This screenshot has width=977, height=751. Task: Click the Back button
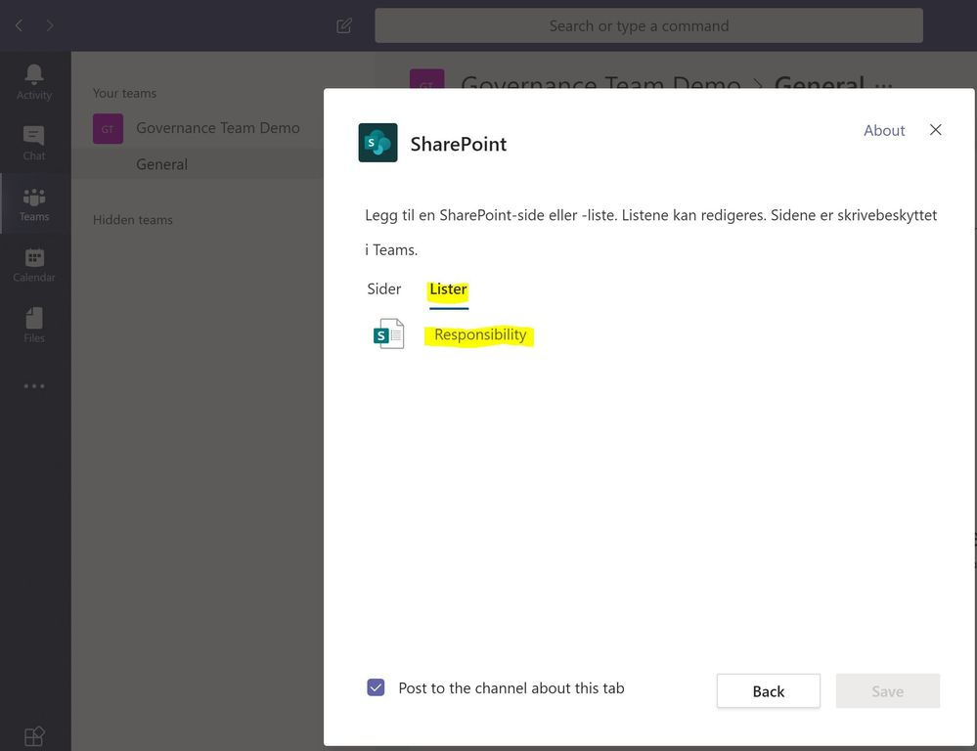[769, 691]
